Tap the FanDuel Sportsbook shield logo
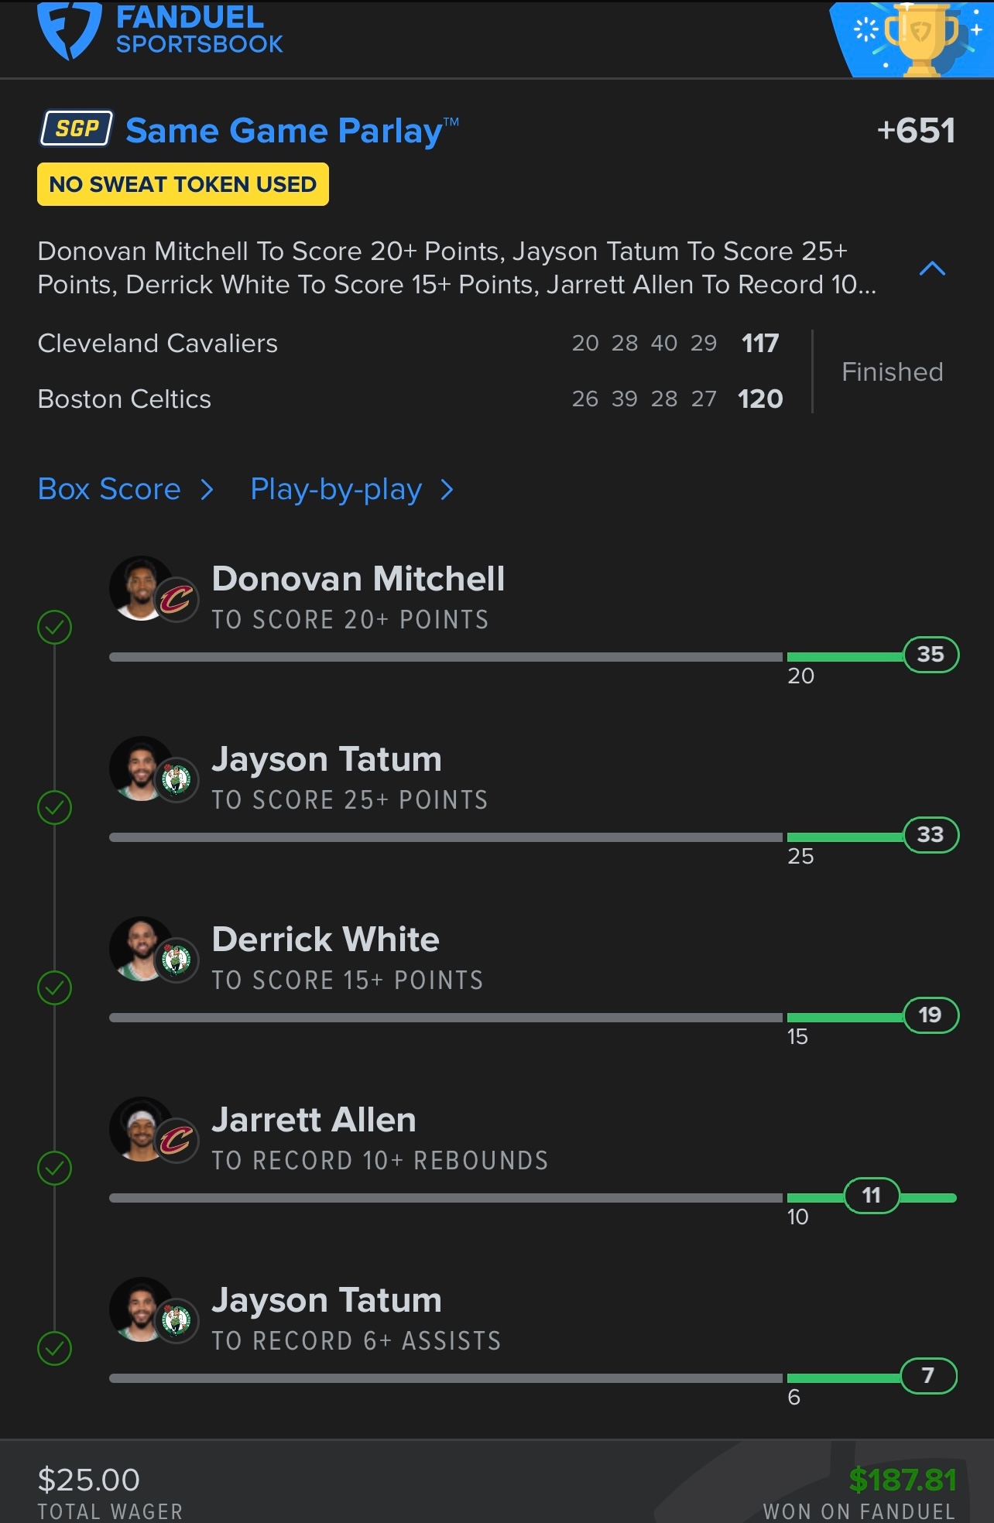Screen dimensions: 994x1523 (x=69, y=31)
